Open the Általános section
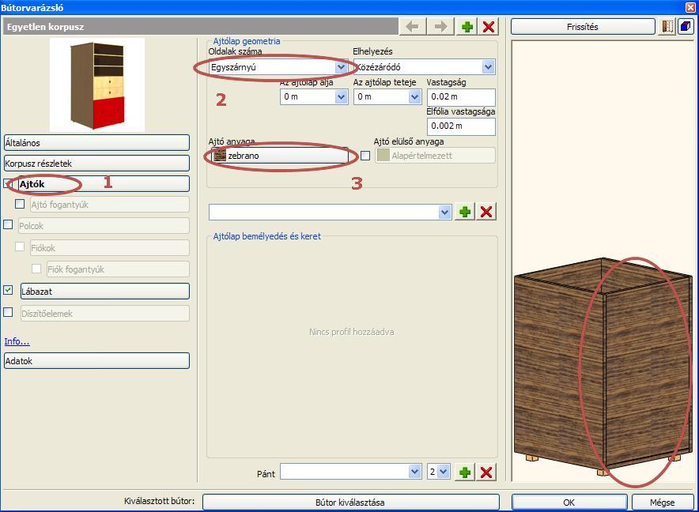This screenshot has height=512, width=699. pyautogui.click(x=96, y=142)
